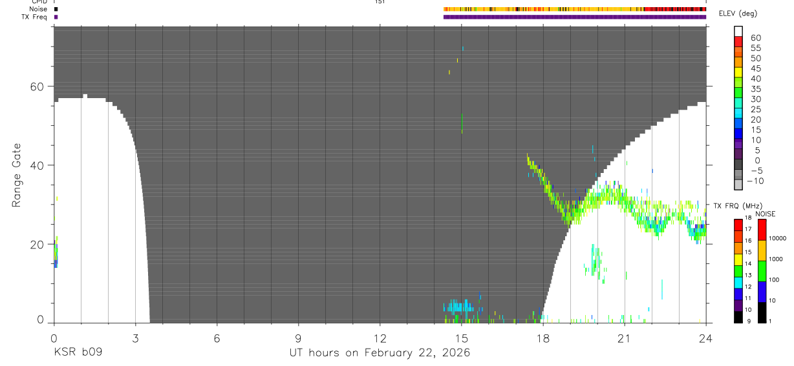This screenshot has height=366, width=794.
Task: Click the yellow 1000–10000 swatch in NOISE colorbar
Action: coord(762,250)
